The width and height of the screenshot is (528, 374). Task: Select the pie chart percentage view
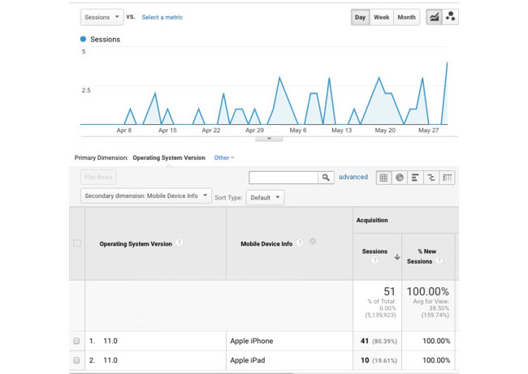(399, 177)
